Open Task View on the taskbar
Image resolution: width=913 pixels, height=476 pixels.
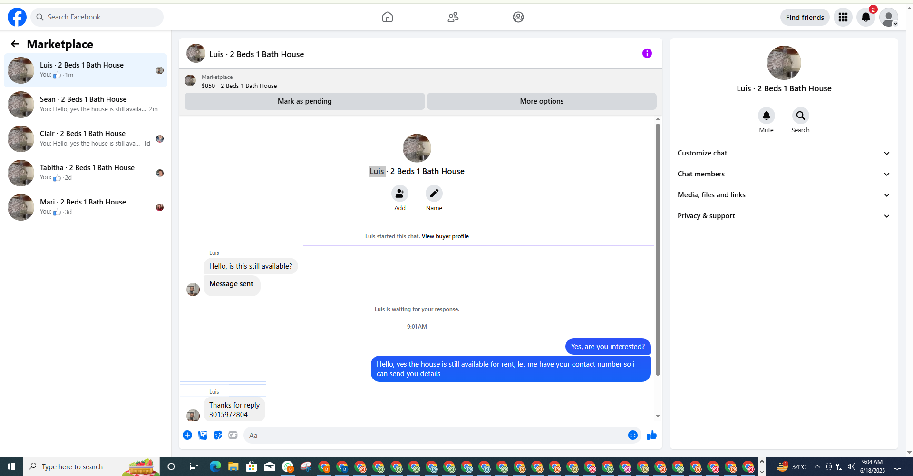194,466
